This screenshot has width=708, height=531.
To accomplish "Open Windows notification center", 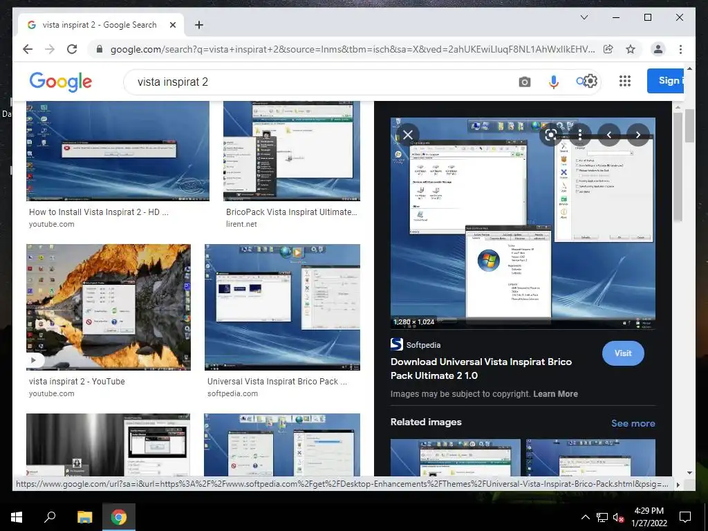I will 685,517.
